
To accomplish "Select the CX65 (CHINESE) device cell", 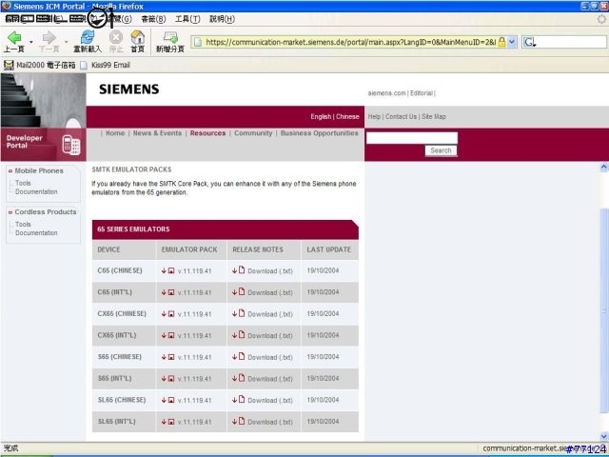I will pyautogui.click(x=124, y=313).
